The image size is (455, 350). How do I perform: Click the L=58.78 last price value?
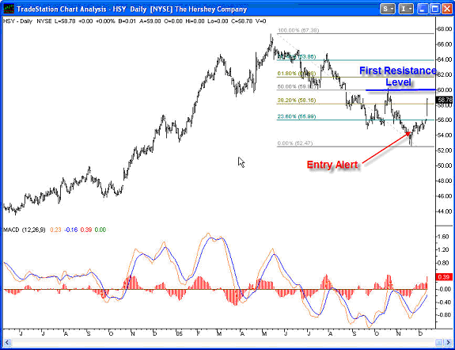[65, 21]
